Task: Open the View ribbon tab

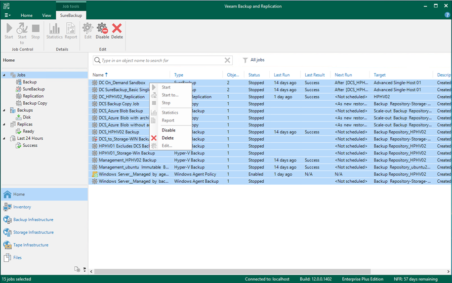Action: pyautogui.click(x=46, y=15)
